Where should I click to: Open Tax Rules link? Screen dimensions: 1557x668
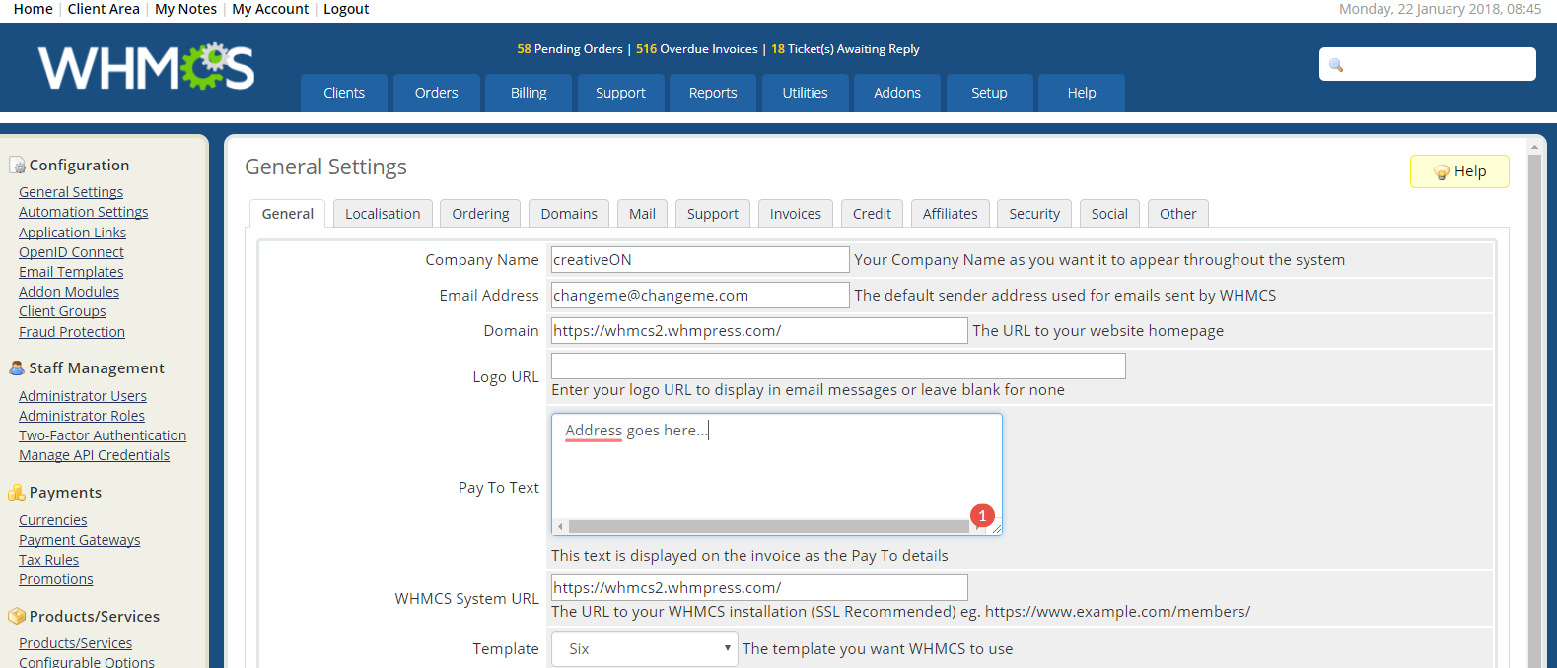[49, 560]
